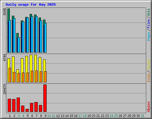152x119 pixels.
Task: Click day label 1 on the x-axis
Action: (x=10, y=116)
